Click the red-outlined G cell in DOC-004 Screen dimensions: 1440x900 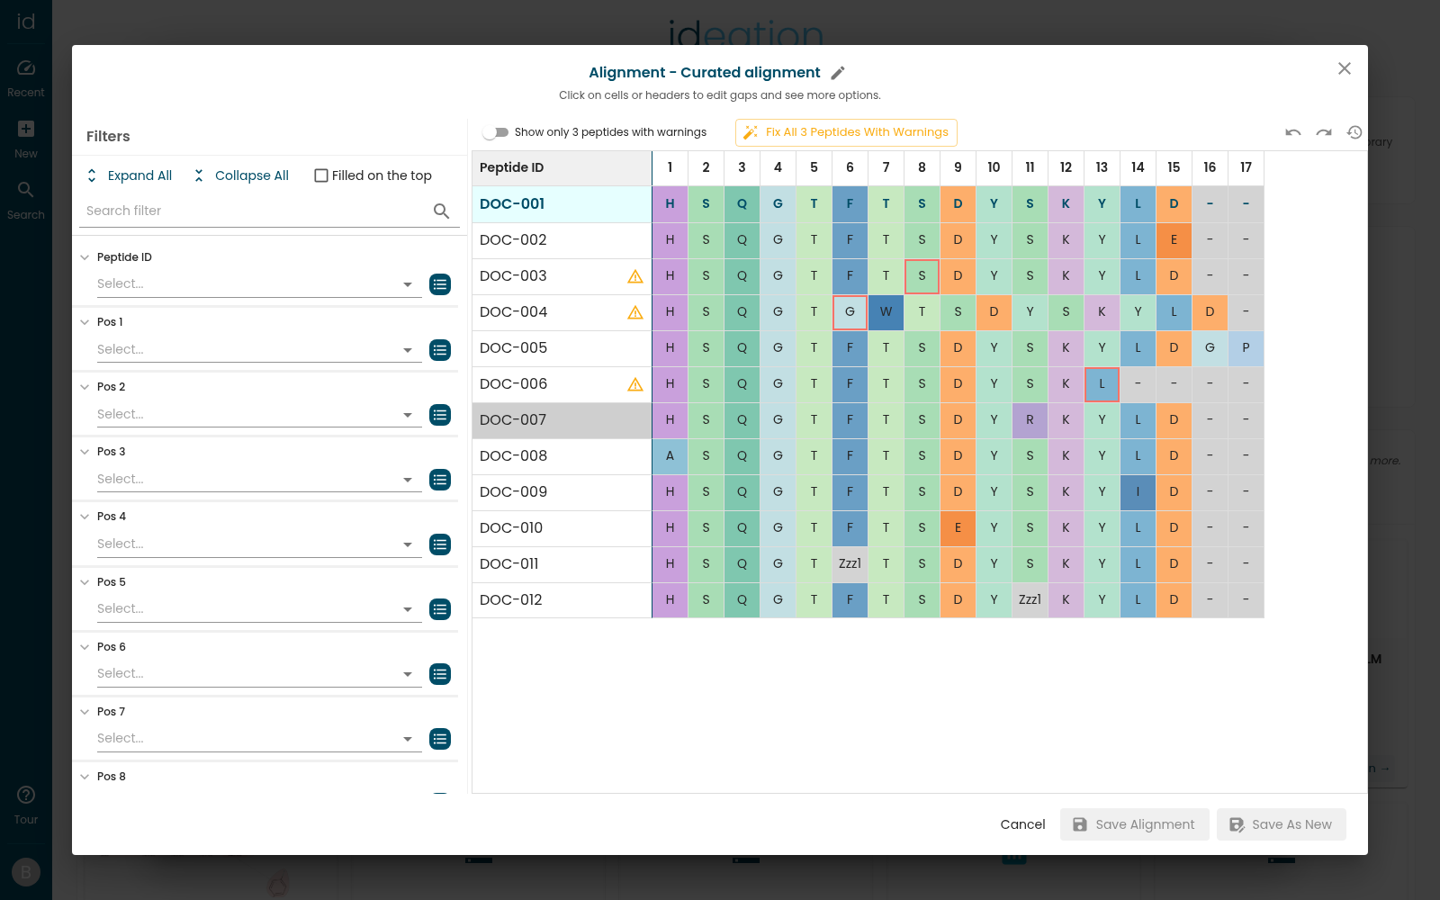(850, 312)
